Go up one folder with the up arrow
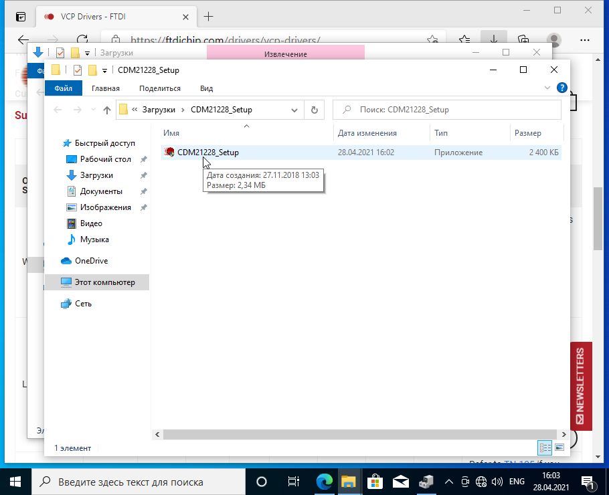 [107, 110]
